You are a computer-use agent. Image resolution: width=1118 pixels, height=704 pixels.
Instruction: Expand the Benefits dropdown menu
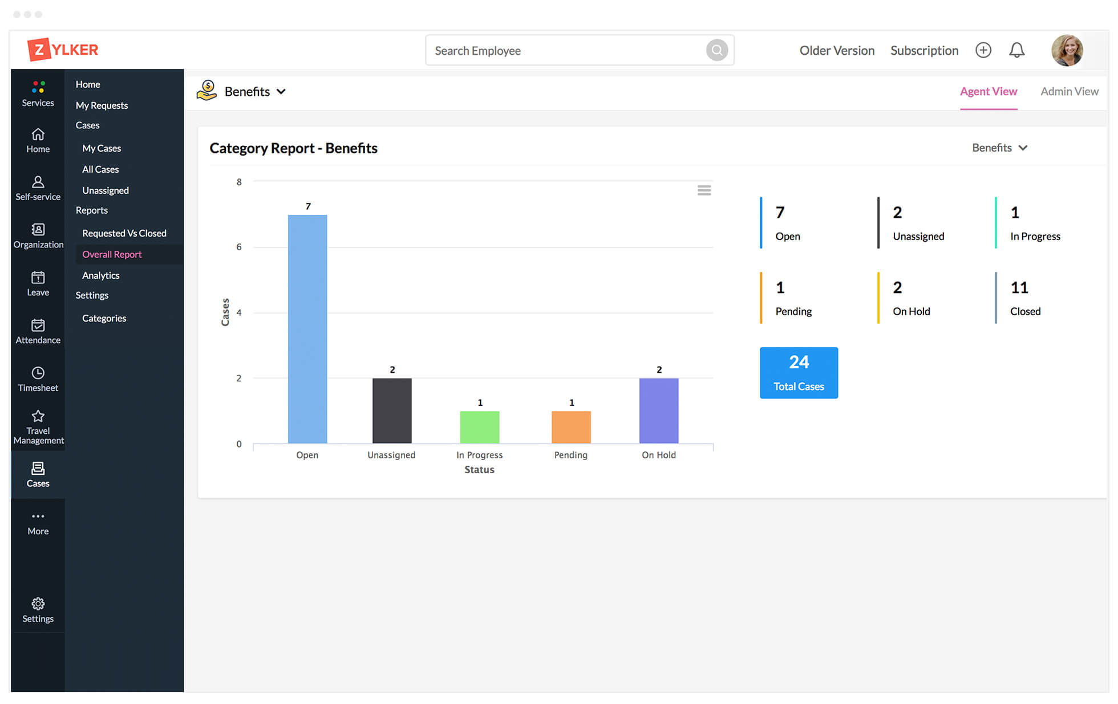[283, 91]
